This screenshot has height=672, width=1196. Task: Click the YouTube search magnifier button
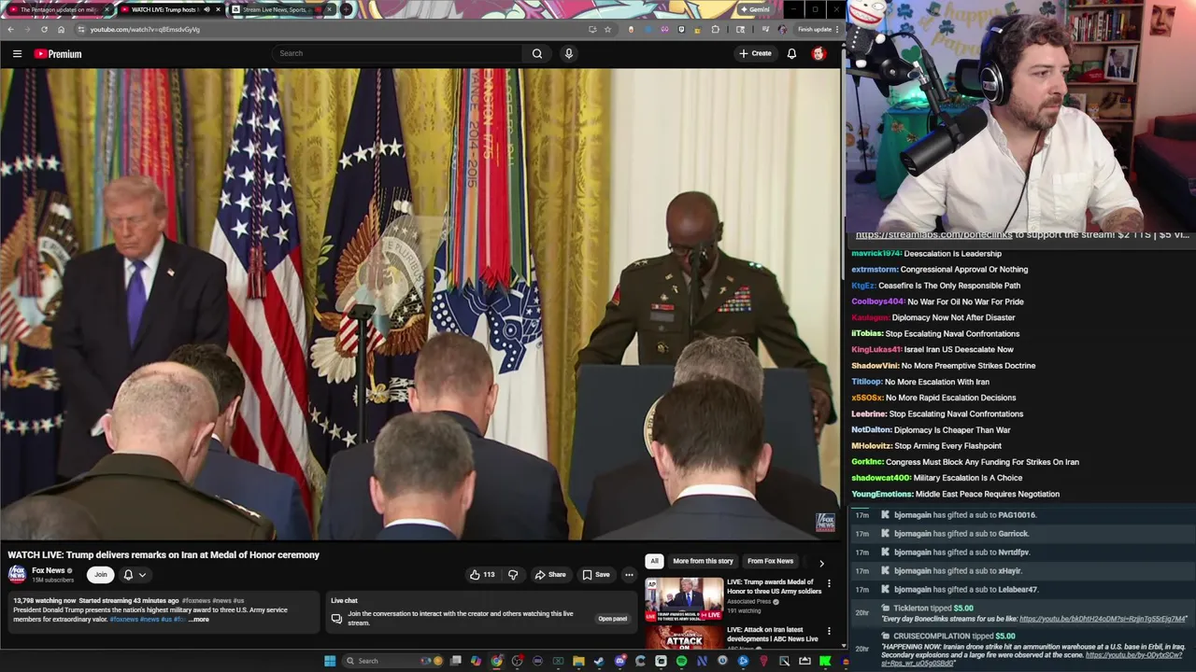(537, 53)
